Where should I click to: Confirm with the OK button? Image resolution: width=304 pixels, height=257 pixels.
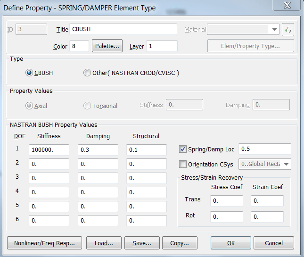(x=231, y=243)
